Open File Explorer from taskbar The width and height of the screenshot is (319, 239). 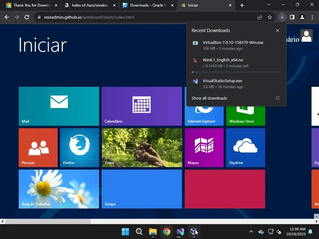153,232
